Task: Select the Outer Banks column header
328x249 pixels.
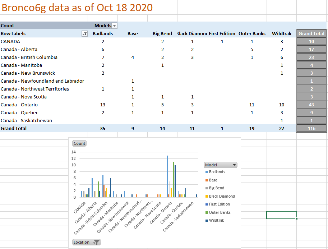Action: pos(252,33)
